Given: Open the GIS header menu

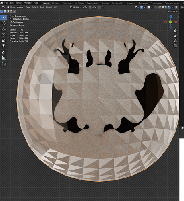Looking at the screenshot, I should [56, 7].
